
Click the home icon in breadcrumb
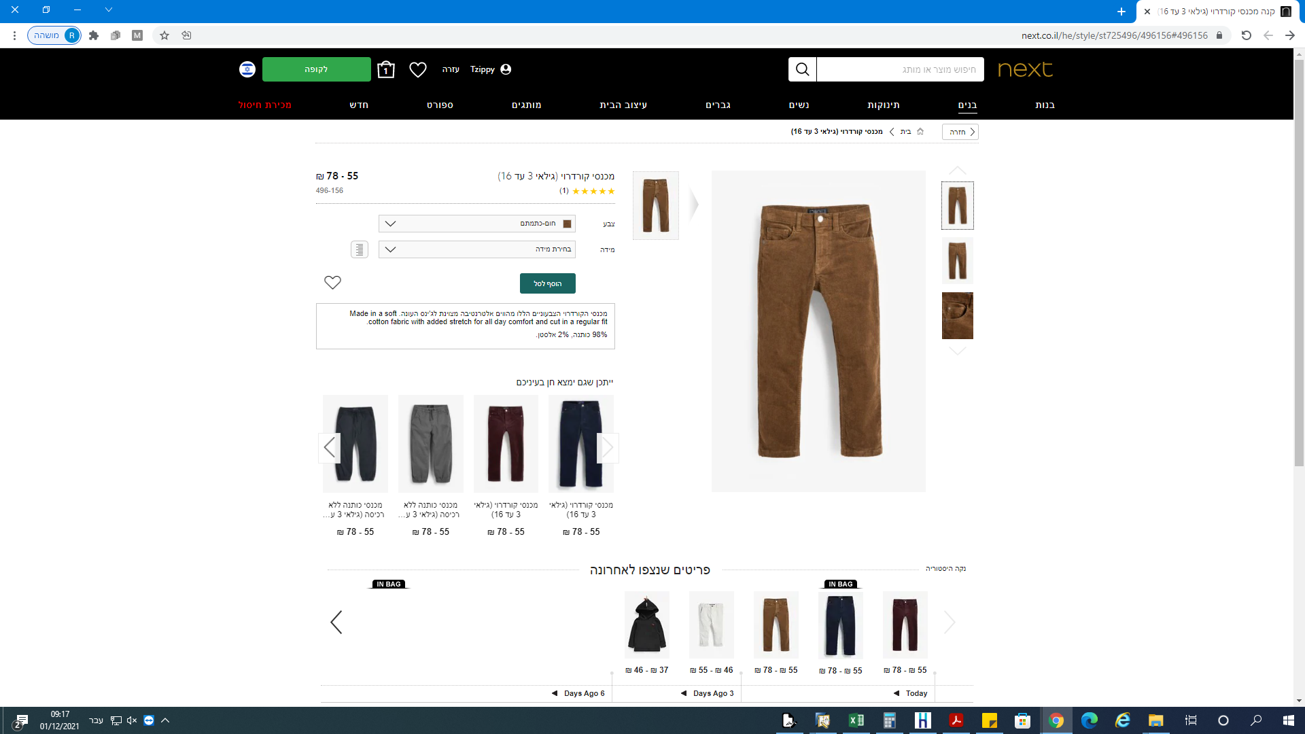click(920, 132)
